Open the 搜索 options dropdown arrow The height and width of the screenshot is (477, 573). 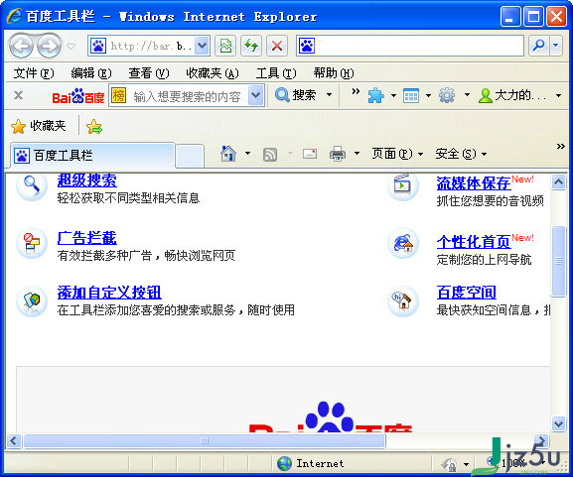[330, 95]
